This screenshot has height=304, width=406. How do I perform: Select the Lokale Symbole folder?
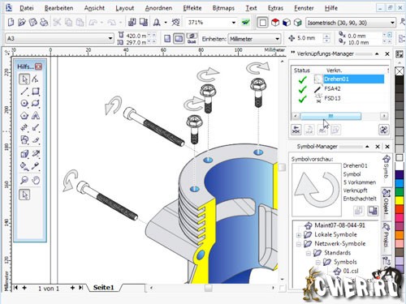(x=335, y=234)
